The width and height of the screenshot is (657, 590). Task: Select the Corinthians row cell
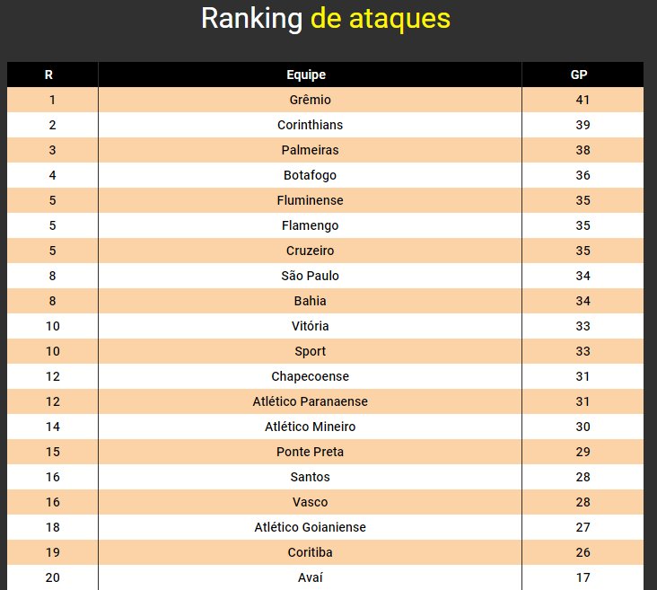click(310, 125)
